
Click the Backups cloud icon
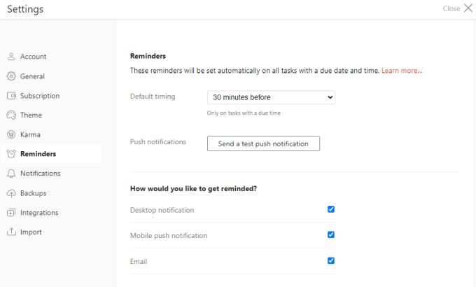click(x=11, y=193)
